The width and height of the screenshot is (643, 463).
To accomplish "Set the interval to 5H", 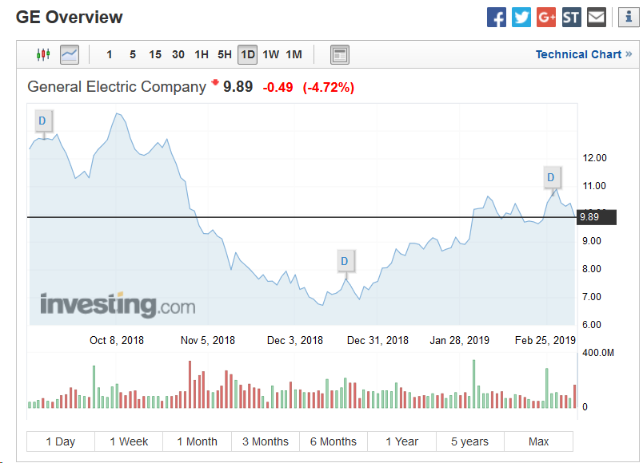I will coord(224,54).
